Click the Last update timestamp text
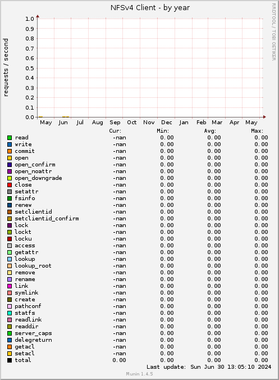279x380 pixels. pyautogui.click(x=209, y=367)
